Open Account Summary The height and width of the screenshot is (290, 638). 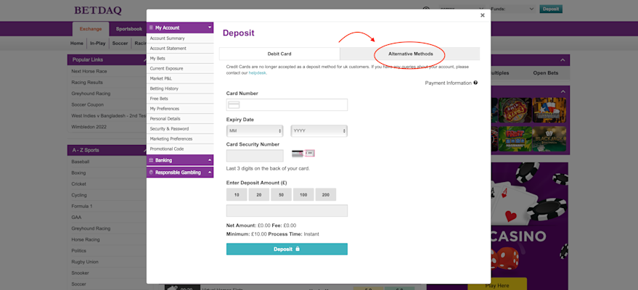(x=180, y=38)
